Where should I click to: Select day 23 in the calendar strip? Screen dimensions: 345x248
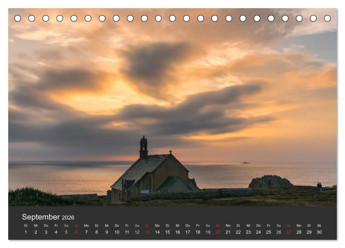coord(248,232)
